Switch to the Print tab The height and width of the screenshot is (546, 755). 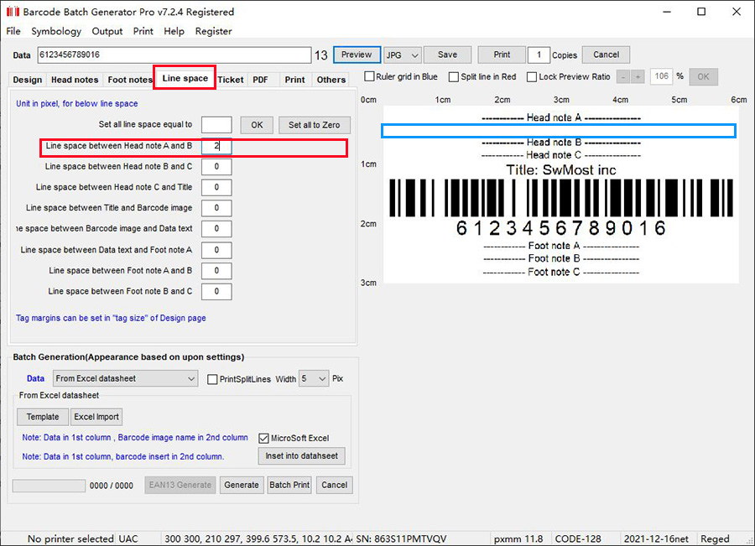pyautogui.click(x=294, y=80)
